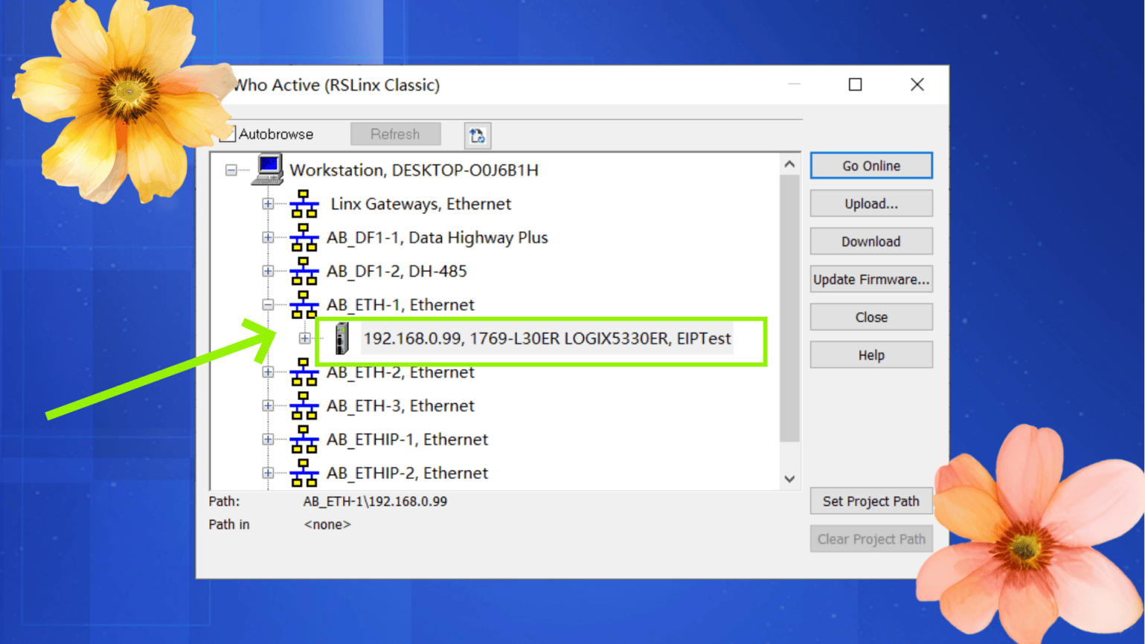The image size is (1145, 644).
Task: Maximize the Who Active window
Action: (x=856, y=85)
